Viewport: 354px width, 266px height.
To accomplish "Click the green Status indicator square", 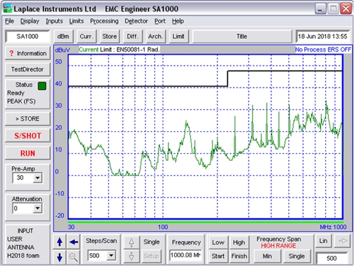I will click(x=42, y=86).
